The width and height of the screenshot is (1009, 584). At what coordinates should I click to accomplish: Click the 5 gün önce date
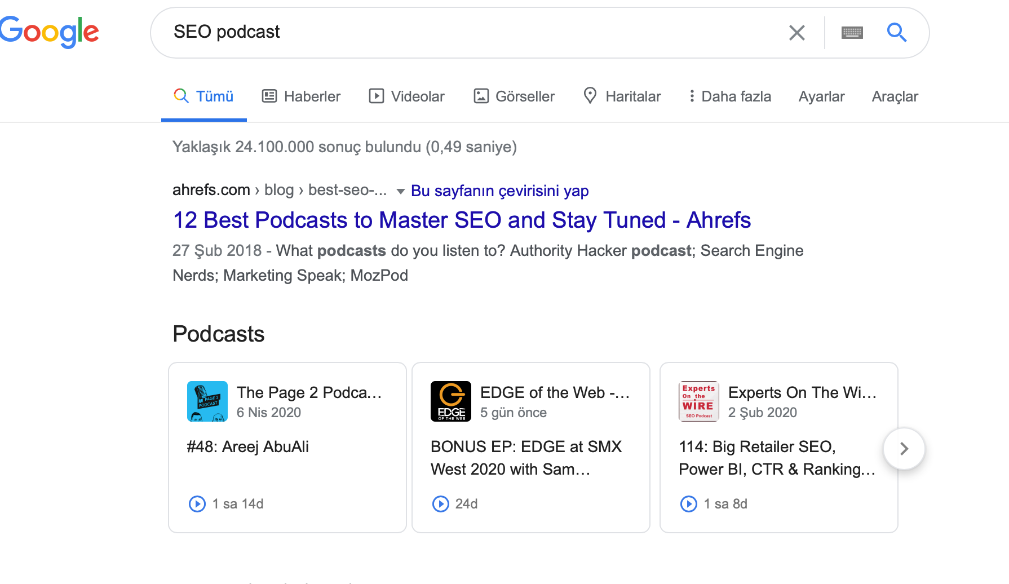click(514, 413)
